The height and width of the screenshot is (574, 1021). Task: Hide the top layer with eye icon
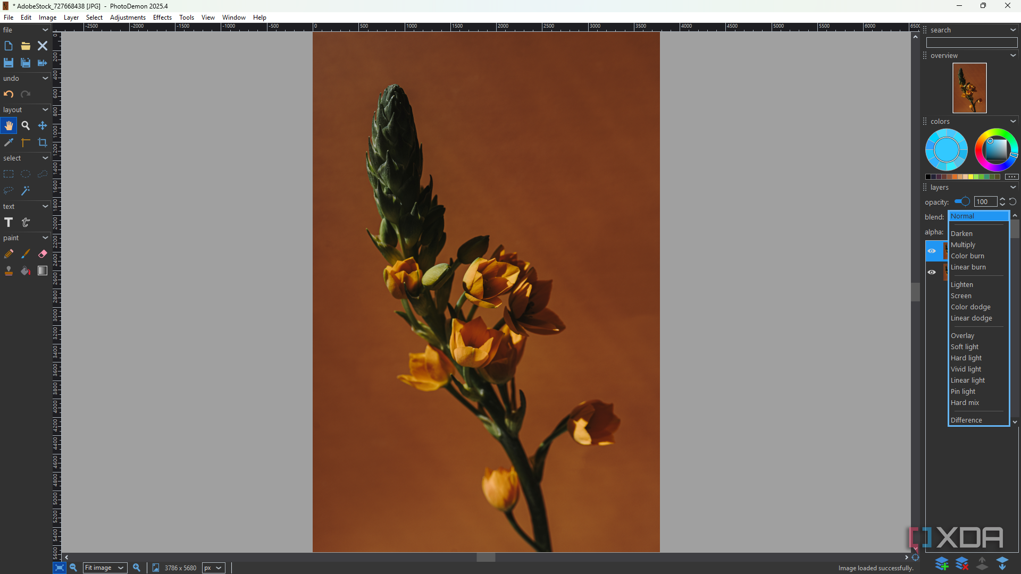[932, 251]
